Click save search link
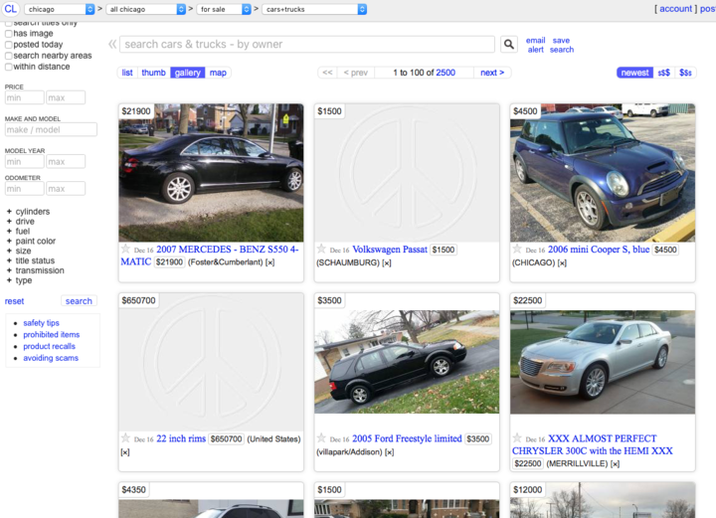The width and height of the screenshot is (716, 518). click(x=562, y=45)
